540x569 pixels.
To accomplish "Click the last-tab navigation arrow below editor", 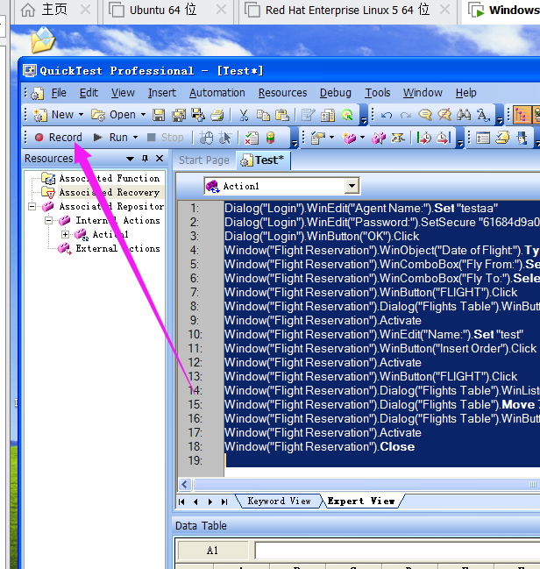I will click(224, 501).
